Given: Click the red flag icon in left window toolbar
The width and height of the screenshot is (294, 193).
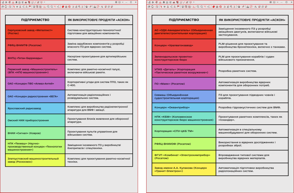Looking at the screenshot, I should tap(30, 7).
